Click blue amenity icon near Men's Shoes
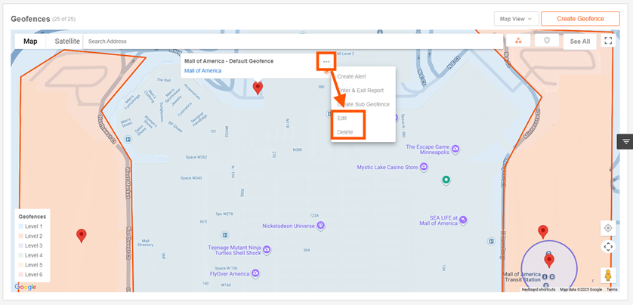 (128, 140)
